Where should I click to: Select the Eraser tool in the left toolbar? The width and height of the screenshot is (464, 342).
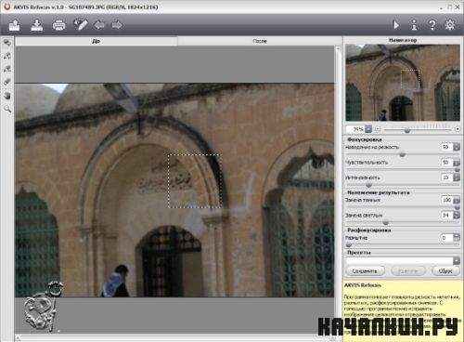tap(7, 82)
